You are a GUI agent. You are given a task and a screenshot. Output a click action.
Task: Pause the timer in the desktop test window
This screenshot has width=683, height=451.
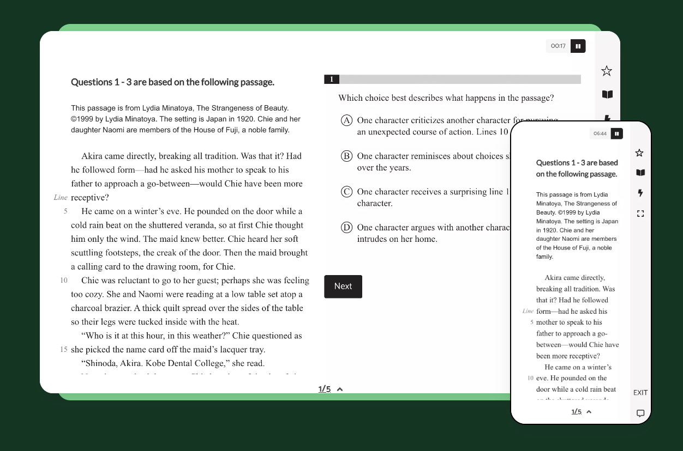coord(578,46)
